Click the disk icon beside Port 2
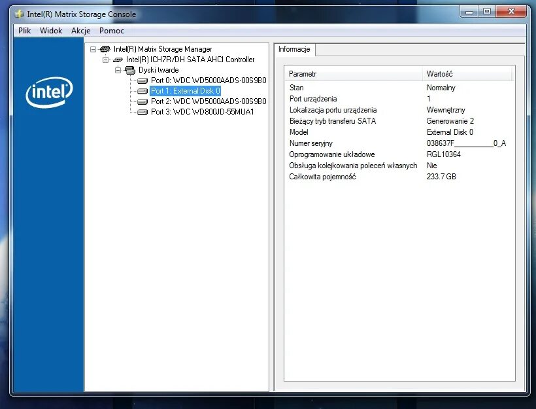The width and height of the screenshot is (536, 409). point(142,101)
